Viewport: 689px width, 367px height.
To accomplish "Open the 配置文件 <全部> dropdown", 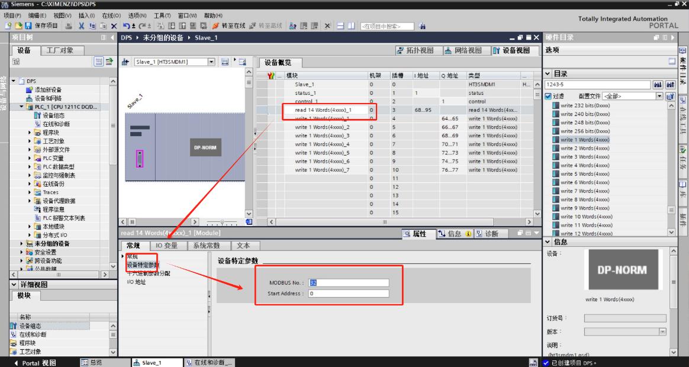I will click(659, 96).
